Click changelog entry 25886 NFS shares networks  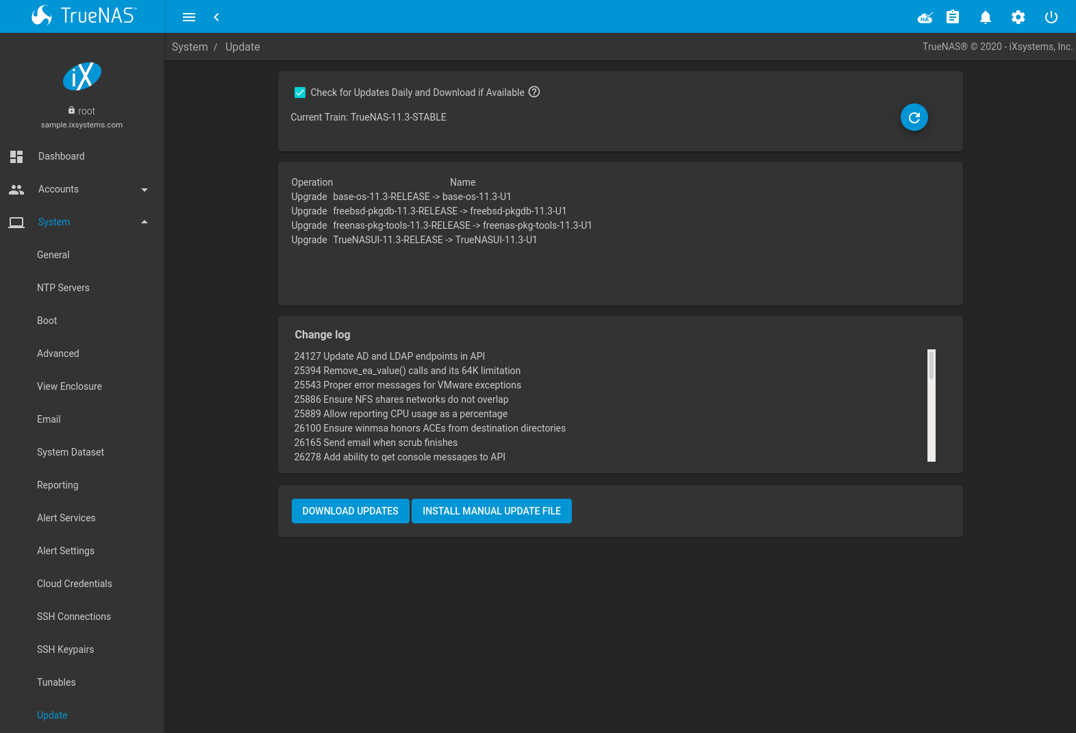(x=401, y=399)
